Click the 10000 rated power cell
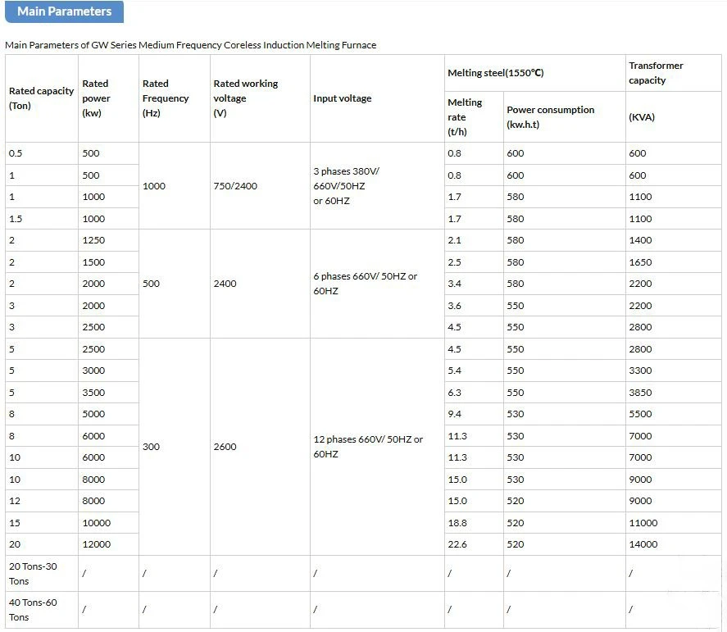Image resolution: width=727 pixels, height=632 pixels. pyautogui.click(x=108, y=523)
